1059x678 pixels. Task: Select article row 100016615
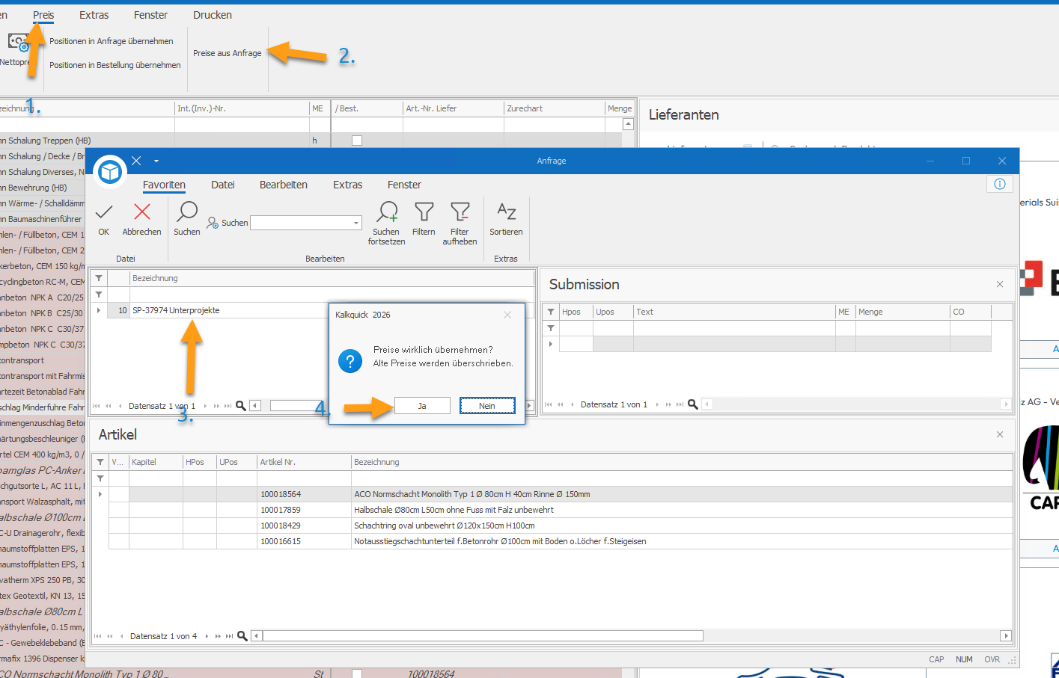[x=561, y=541]
